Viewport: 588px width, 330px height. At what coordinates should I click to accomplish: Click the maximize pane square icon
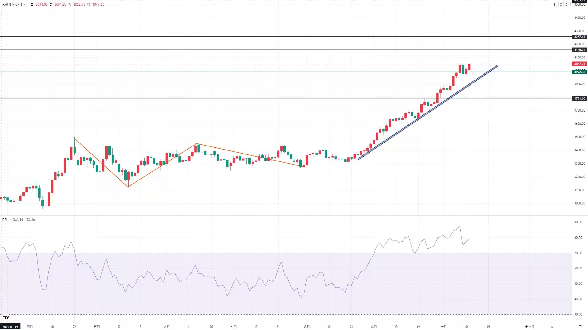(567, 5)
